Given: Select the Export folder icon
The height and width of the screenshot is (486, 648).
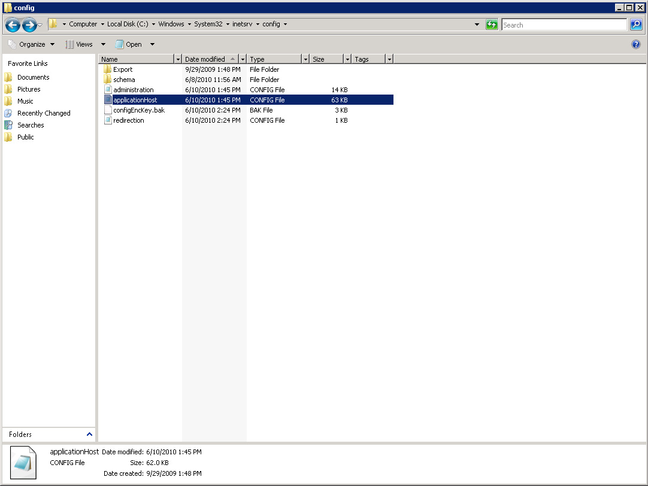Looking at the screenshot, I should point(107,69).
